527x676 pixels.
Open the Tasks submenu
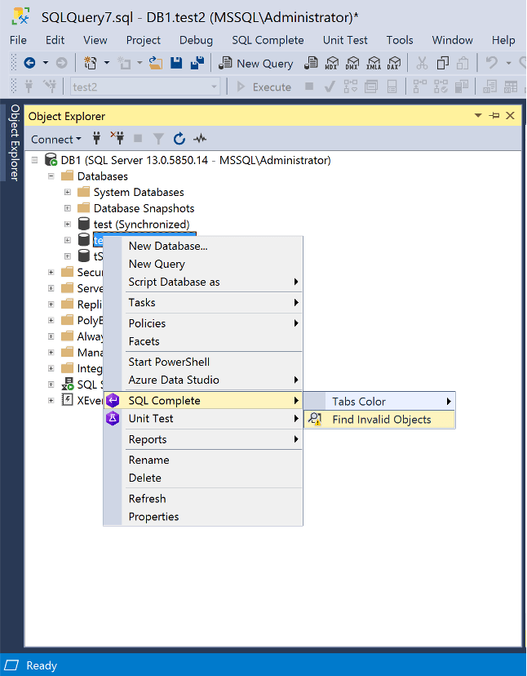[203, 303]
